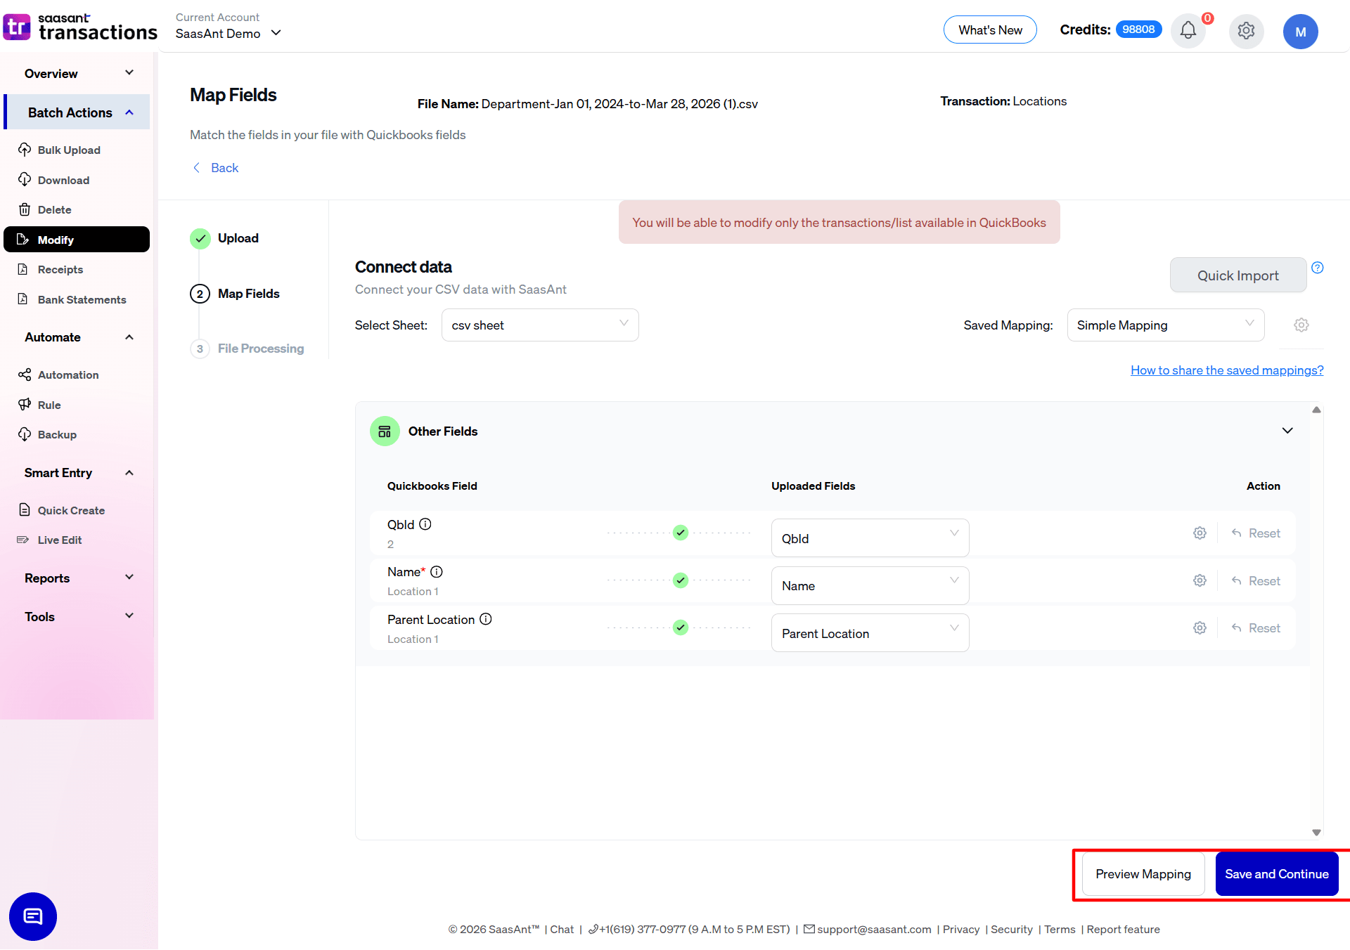1350x950 pixels.
Task: Click the Save and Continue button
Action: coord(1276,874)
